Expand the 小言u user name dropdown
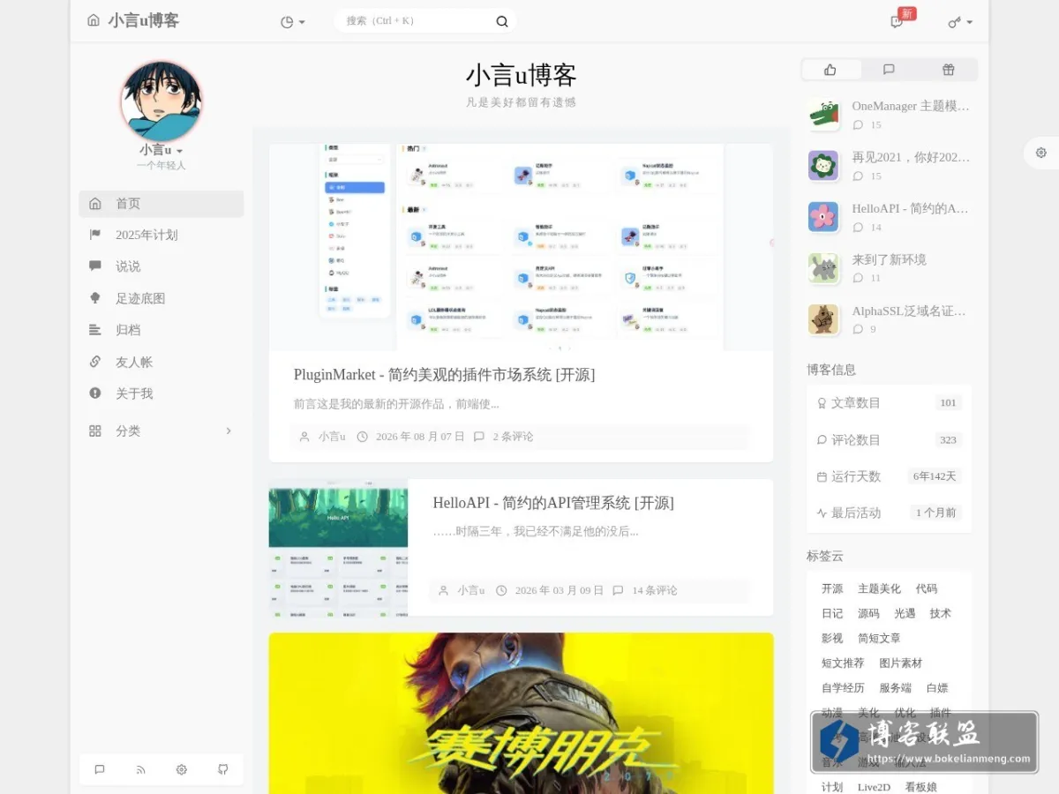This screenshot has width=1059, height=794. coord(161,150)
